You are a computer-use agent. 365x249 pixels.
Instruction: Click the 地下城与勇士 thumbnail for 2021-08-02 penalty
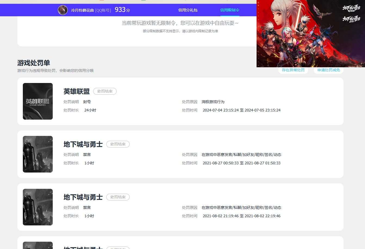38,207
